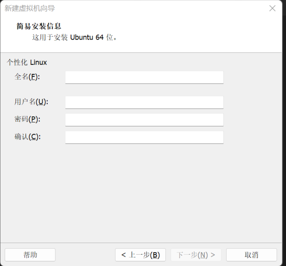286x266 pixels.
Task: Click the separator line above bottom buttons
Action: [x=141, y=243]
